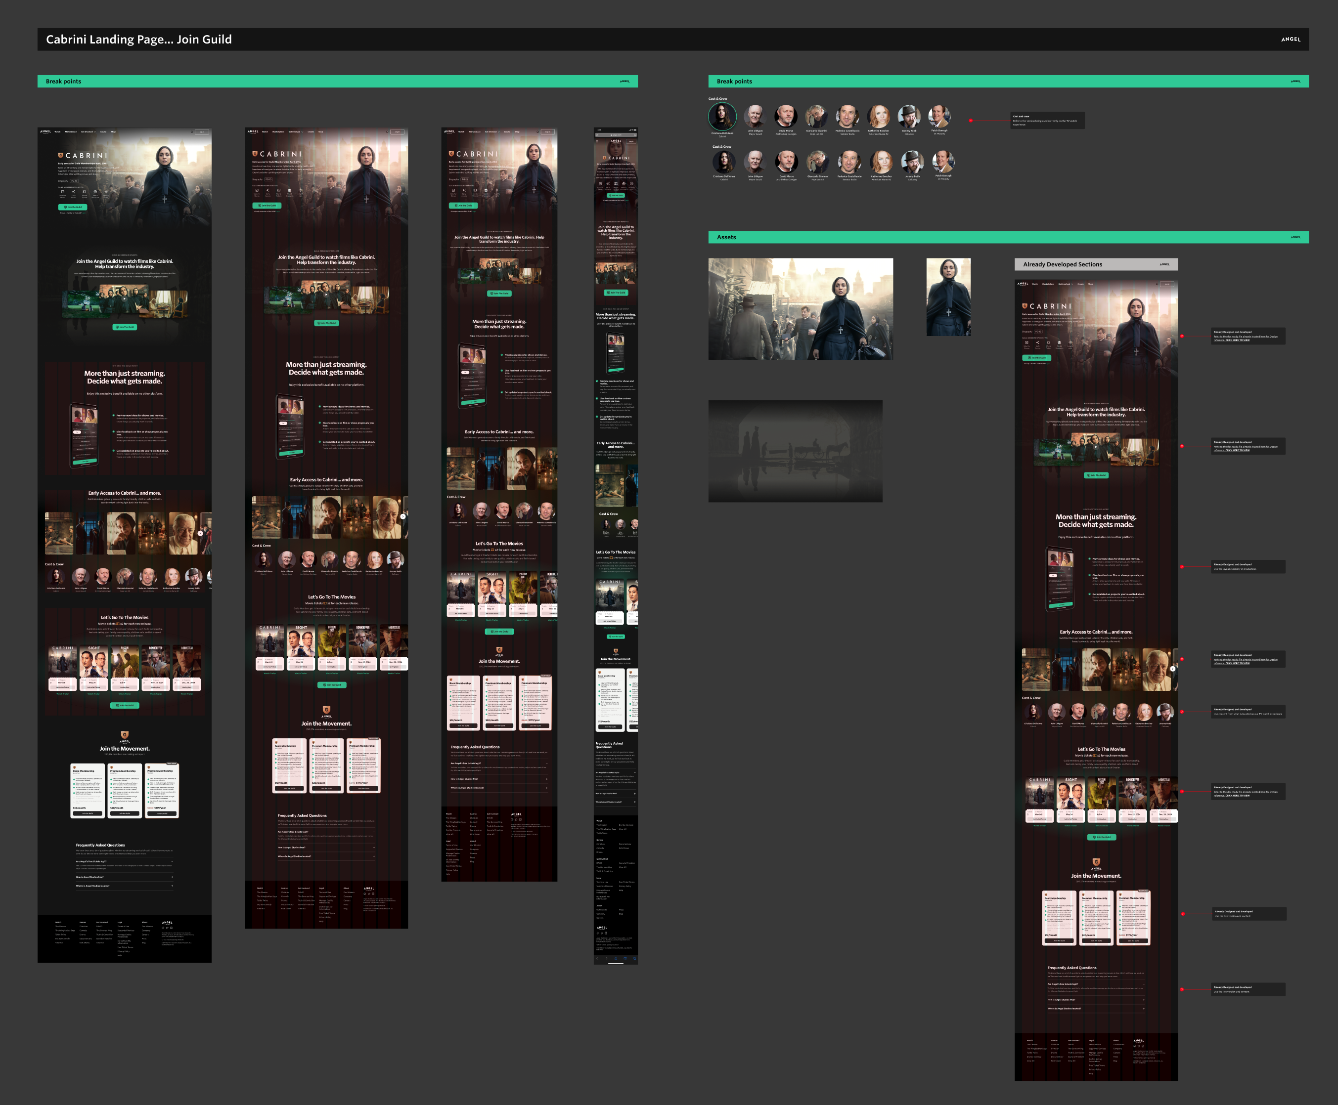Click the red annotation marker beside top cast row
Viewport: 1338px width, 1105px height.
pyautogui.click(x=971, y=120)
